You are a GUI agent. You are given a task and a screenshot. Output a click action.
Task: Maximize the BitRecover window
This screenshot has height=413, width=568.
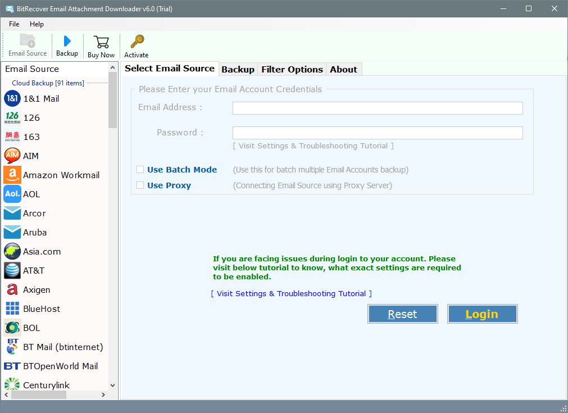tap(529, 8)
